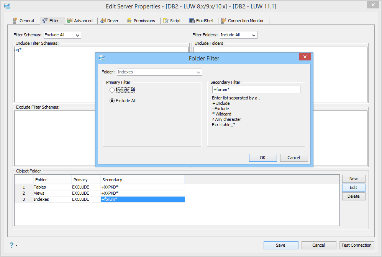Click the Edit Server Properties window icon
Image resolution: width=382 pixels, height=257 pixels.
click(7, 6)
